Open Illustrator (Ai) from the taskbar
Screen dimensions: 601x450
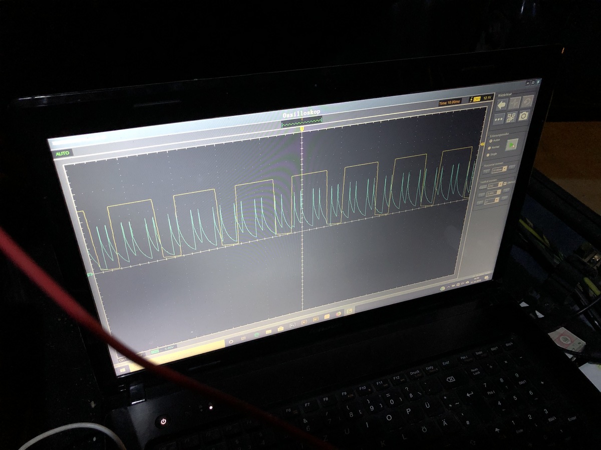click(x=304, y=322)
